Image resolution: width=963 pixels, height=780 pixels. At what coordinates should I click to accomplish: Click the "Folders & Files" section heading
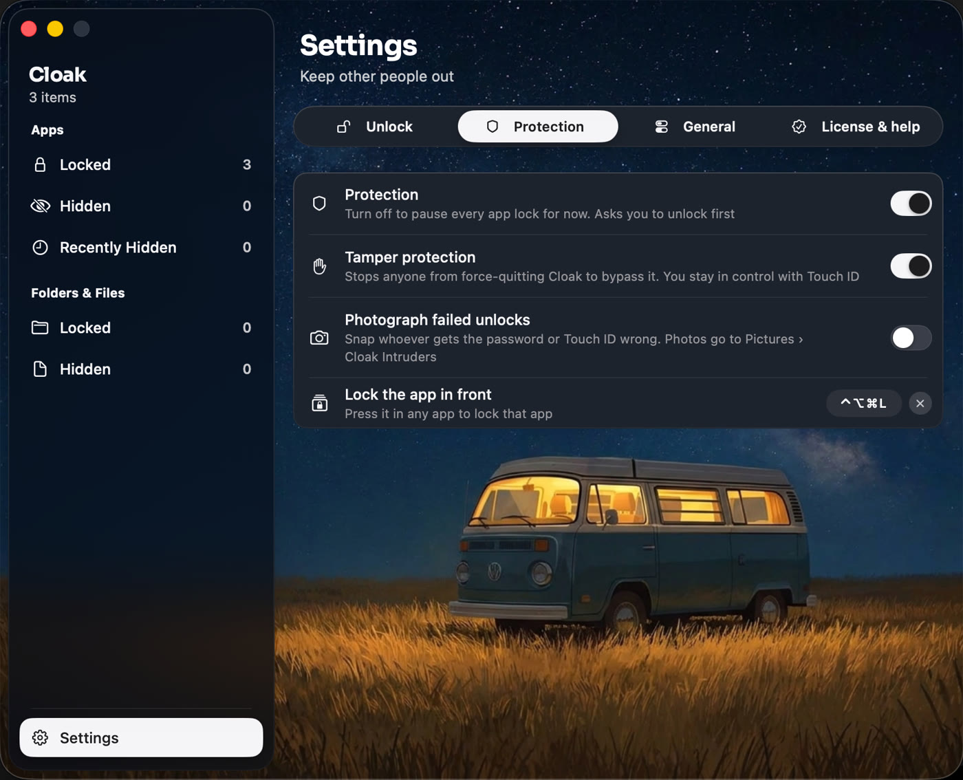[x=78, y=293]
